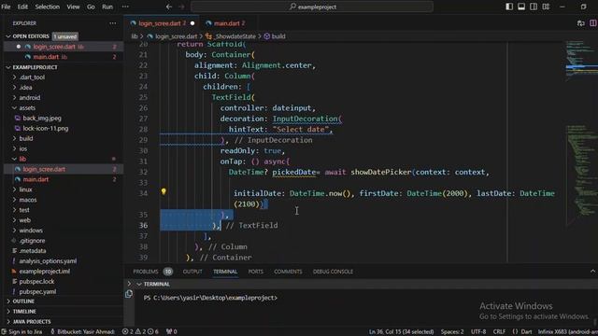598x336 pixels.
Task: Expand the Timeline section
Action: [x=24, y=311]
